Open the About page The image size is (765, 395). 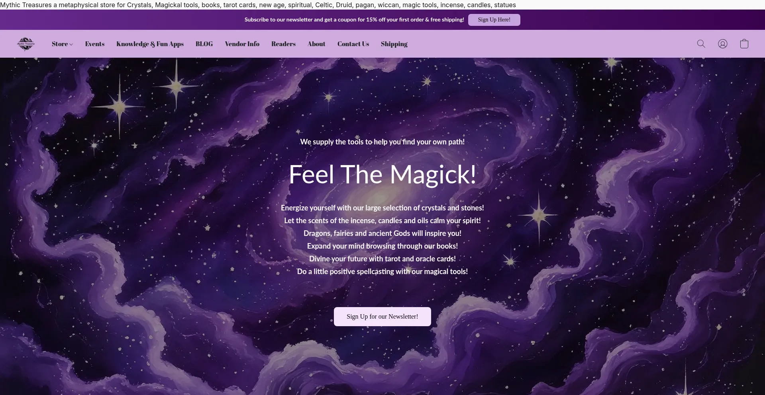click(x=316, y=44)
